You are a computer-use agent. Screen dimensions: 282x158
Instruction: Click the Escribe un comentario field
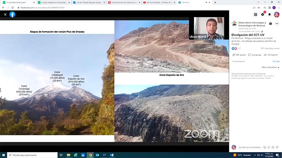(x=250, y=147)
